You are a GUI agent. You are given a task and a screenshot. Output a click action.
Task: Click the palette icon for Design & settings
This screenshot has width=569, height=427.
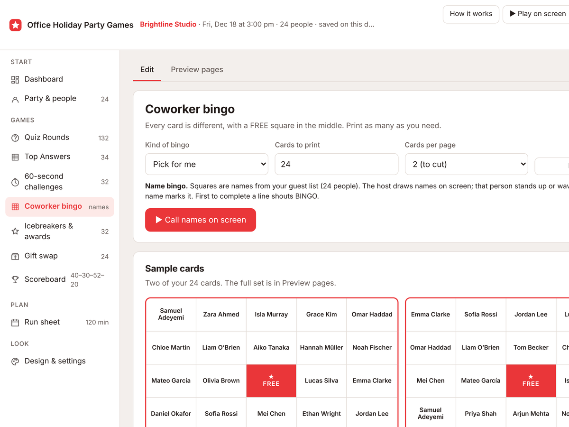(x=15, y=362)
